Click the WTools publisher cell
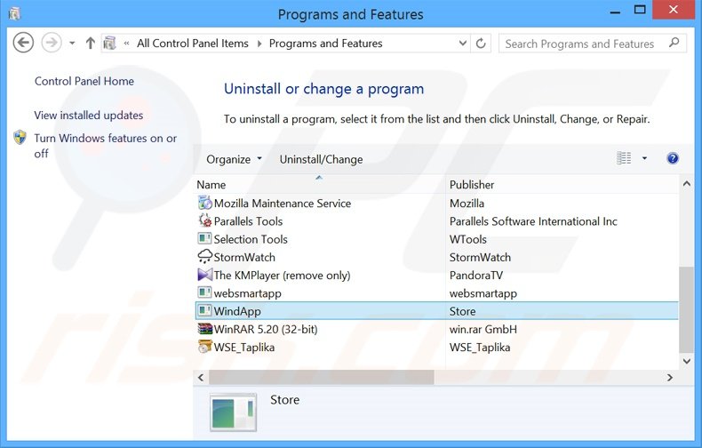The width and height of the screenshot is (702, 448). tap(467, 239)
